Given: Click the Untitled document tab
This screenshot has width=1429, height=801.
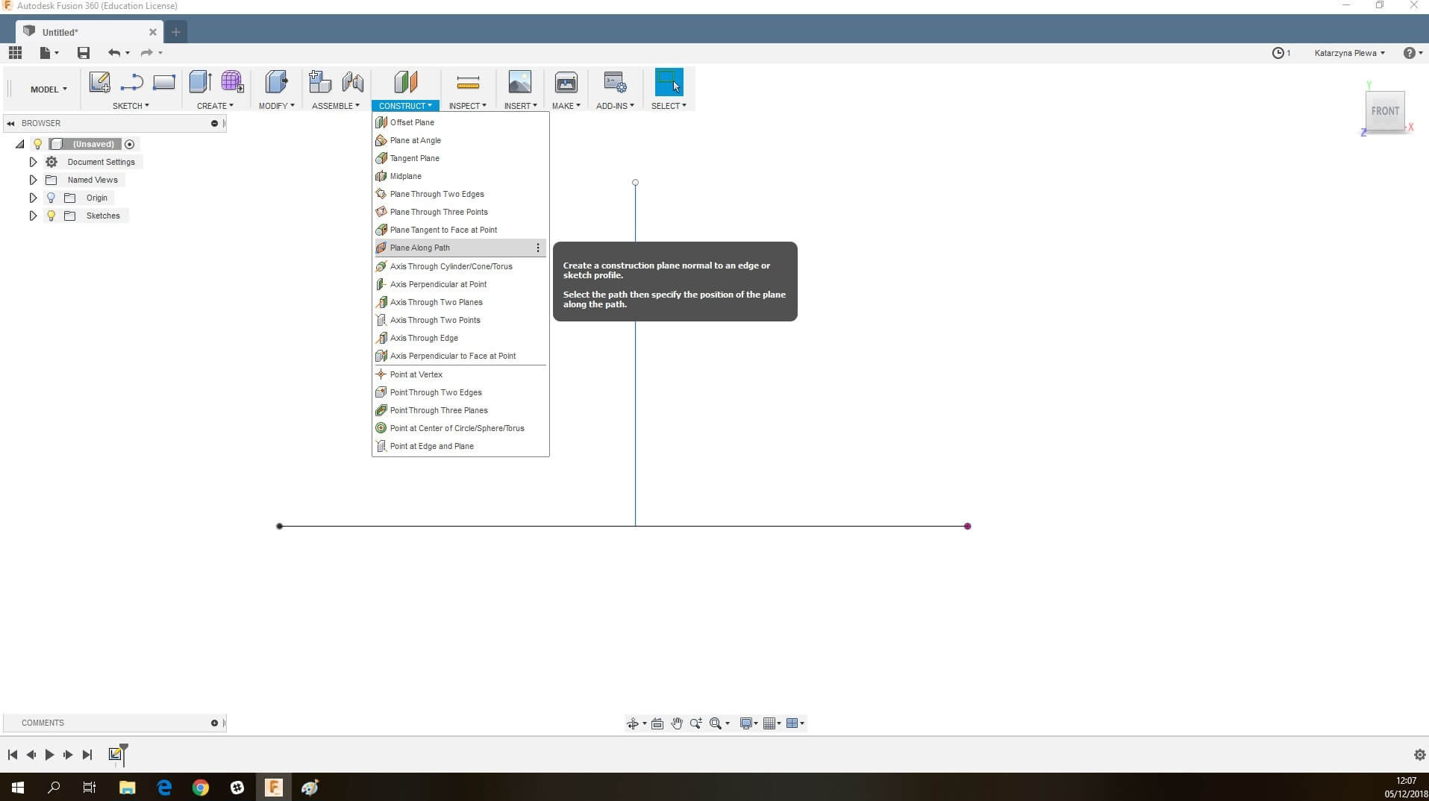Looking at the screenshot, I should click(x=89, y=32).
